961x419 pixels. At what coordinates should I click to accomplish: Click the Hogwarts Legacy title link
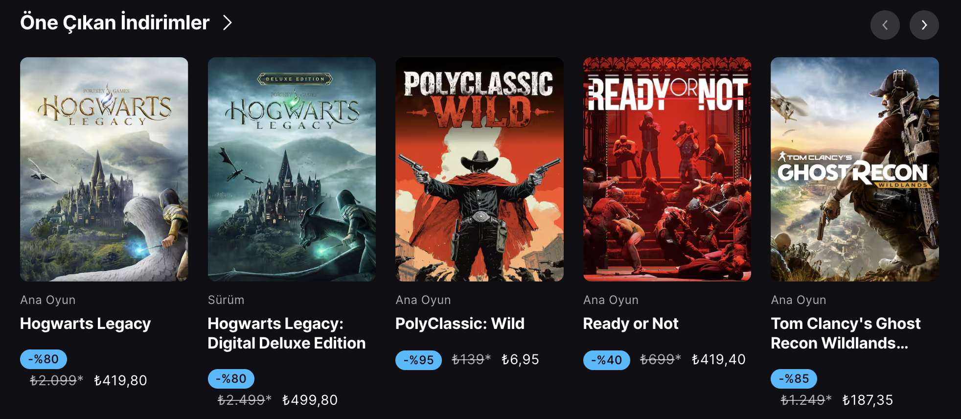click(85, 324)
